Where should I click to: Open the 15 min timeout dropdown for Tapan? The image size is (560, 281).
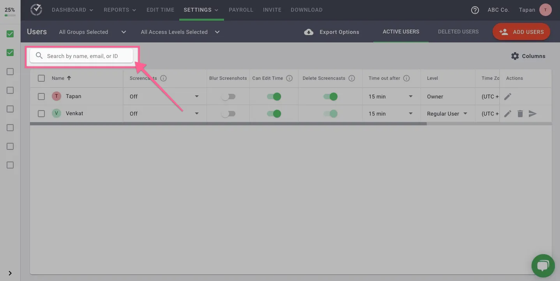[391, 97]
